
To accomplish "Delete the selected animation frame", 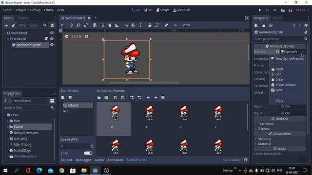I will pos(163,97).
